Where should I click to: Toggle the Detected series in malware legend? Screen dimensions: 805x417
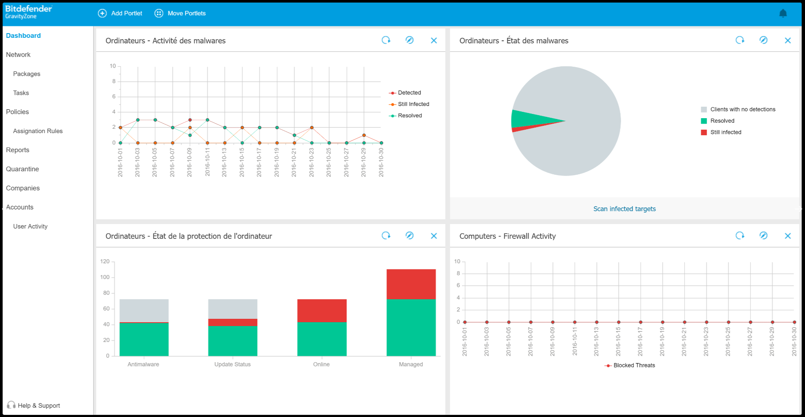pyautogui.click(x=405, y=93)
